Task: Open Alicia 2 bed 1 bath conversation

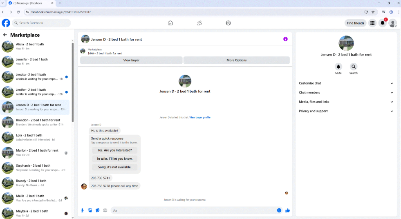Action: [35, 46]
